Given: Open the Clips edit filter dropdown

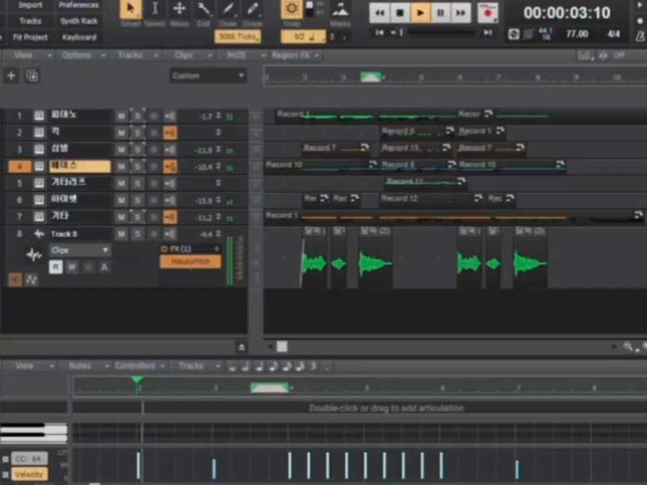Looking at the screenshot, I should point(79,251).
